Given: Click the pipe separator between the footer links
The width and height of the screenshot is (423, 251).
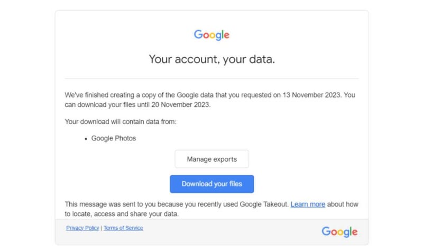Looking at the screenshot, I should 102,228.
